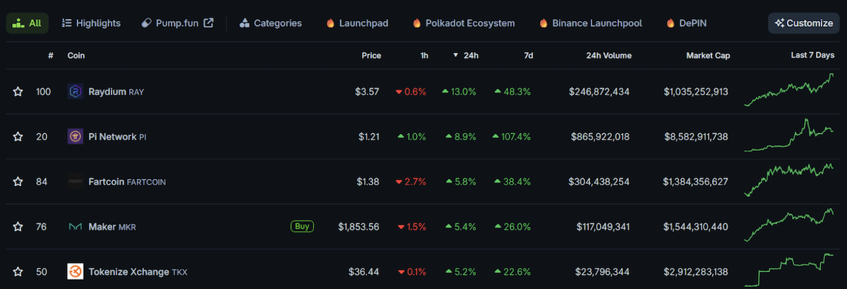Sort by the 24h Volume header
The image size is (847, 289).
point(608,56)
